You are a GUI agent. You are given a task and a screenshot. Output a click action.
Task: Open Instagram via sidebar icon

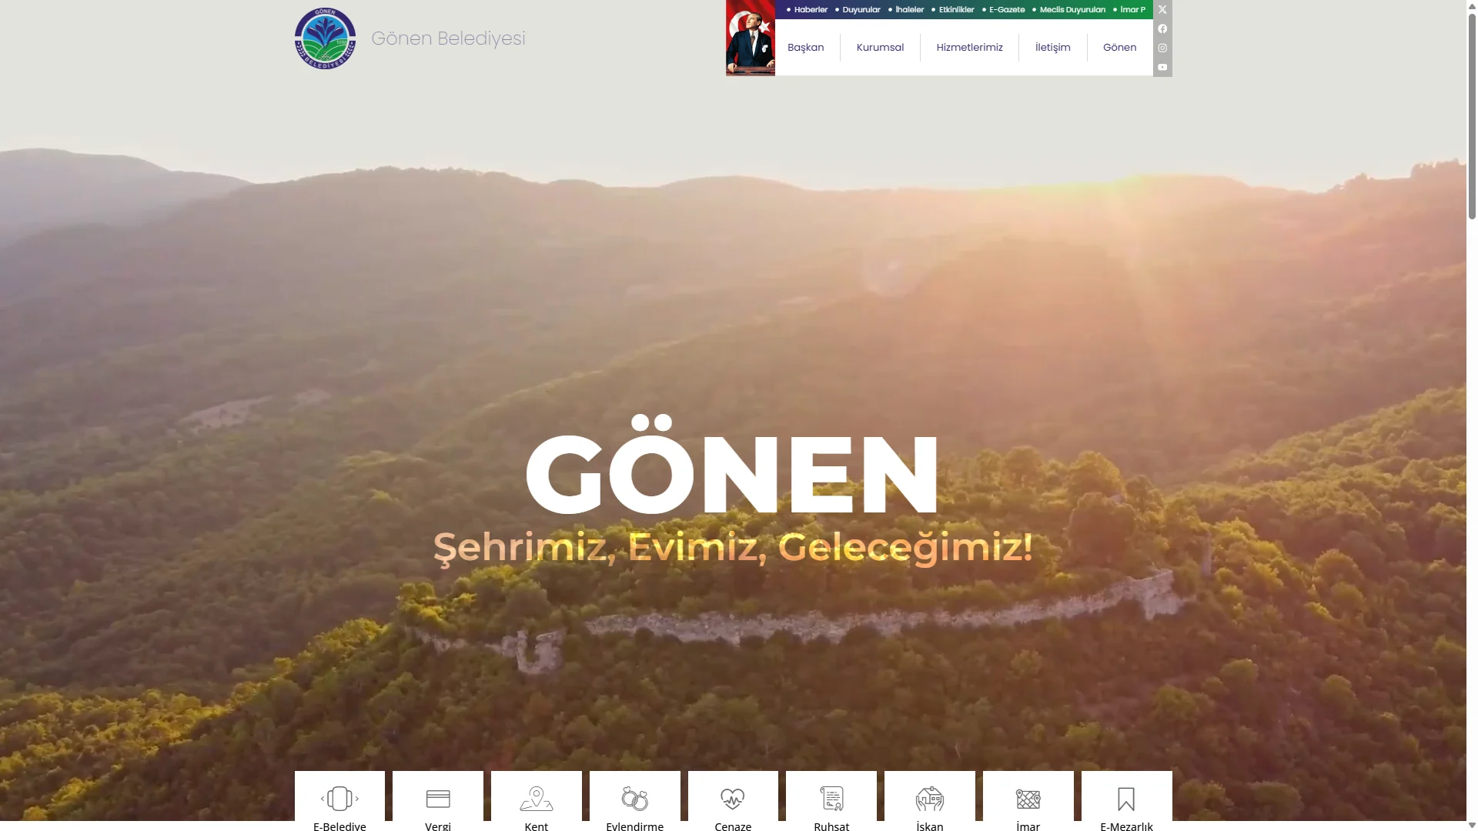tap(1162, 48)
